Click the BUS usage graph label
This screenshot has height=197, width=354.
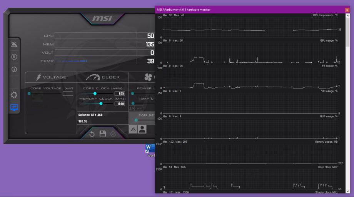pos(329,117)
